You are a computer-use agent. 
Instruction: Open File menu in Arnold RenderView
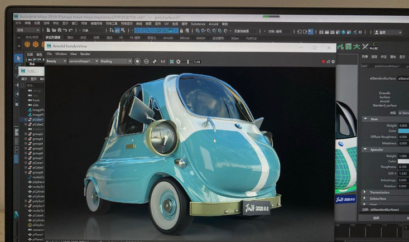tap(49, 54)
